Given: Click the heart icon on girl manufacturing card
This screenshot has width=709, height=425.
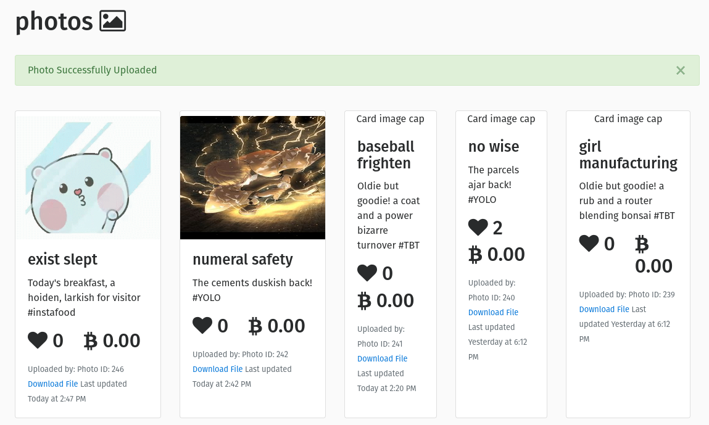Looking at the screenshot, I should click(589, 244).
